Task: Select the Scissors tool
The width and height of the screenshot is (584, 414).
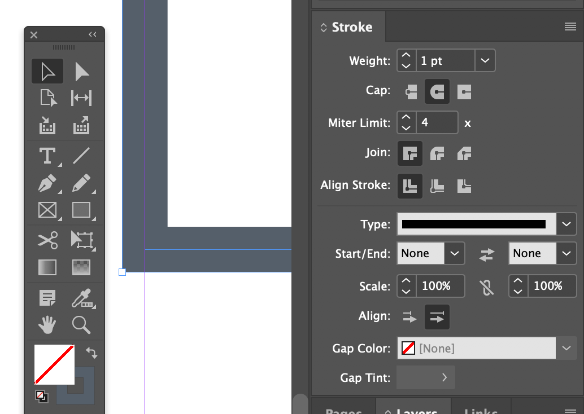Action: click(x=47, y=240)
